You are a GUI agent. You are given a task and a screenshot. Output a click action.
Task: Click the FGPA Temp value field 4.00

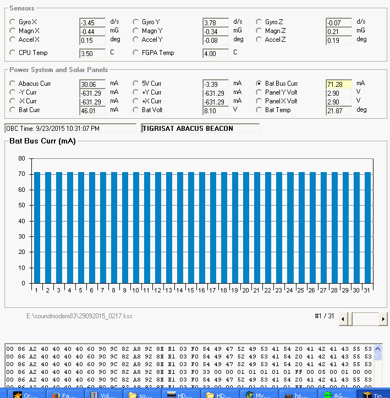[216, 53]
